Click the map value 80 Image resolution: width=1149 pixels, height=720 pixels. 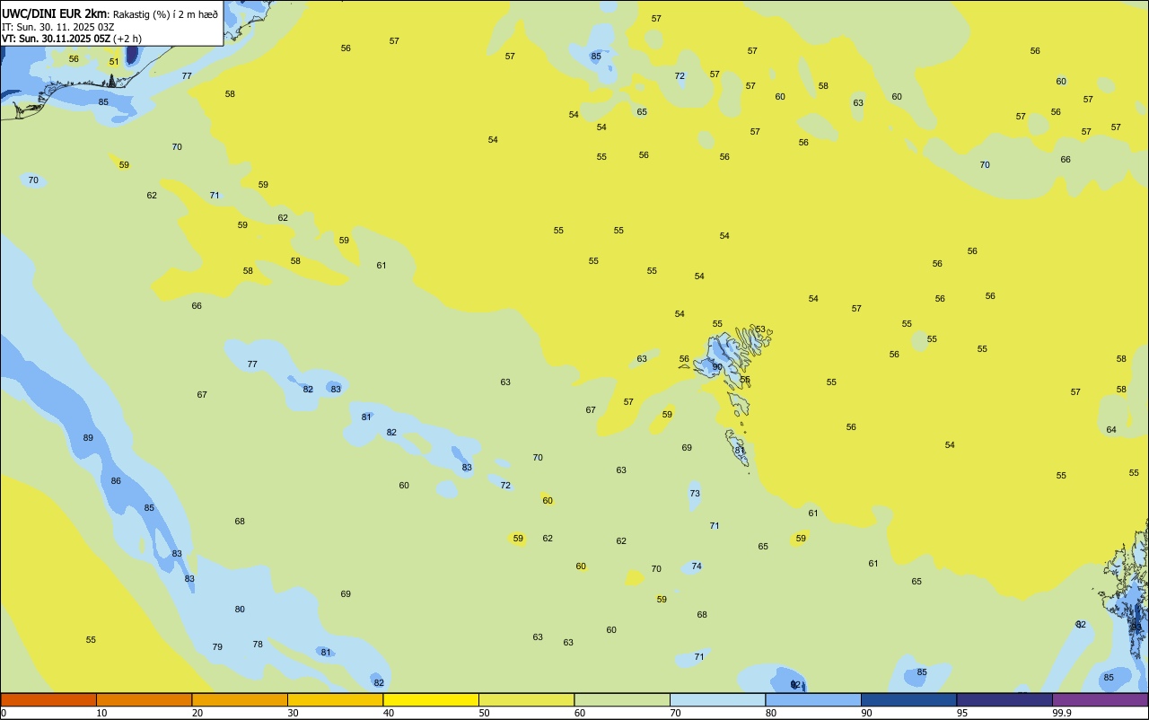(x=240, y=609)
